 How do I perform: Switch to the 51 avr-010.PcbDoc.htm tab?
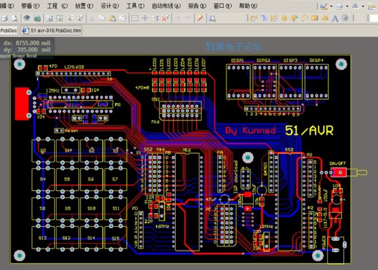point(51,30)
